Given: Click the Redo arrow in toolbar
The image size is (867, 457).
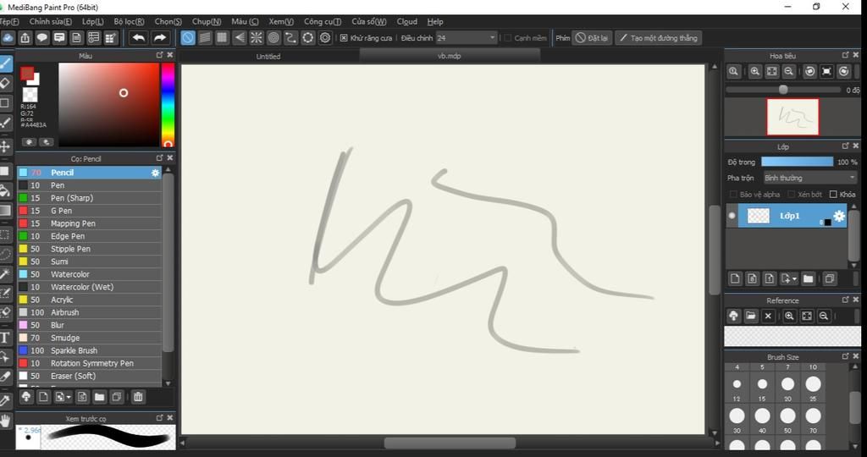Looking at the screenshot, I should point(159,37).
